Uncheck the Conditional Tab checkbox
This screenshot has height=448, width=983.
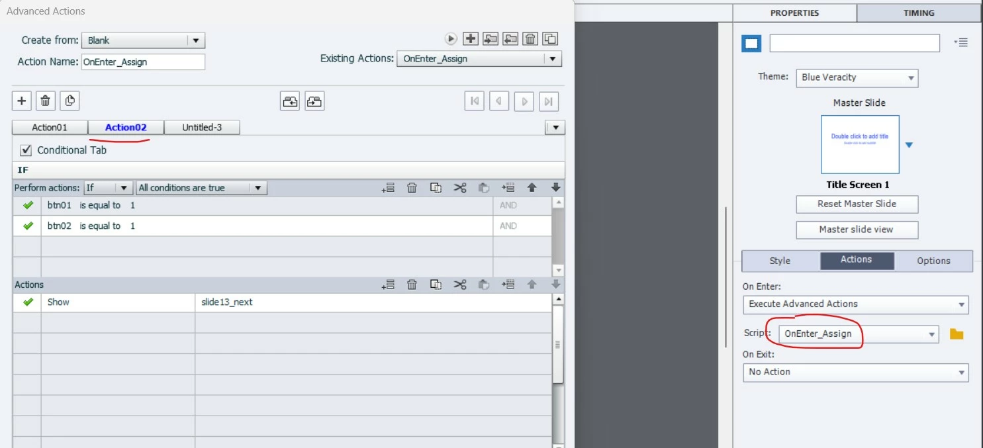pos(26,150)
